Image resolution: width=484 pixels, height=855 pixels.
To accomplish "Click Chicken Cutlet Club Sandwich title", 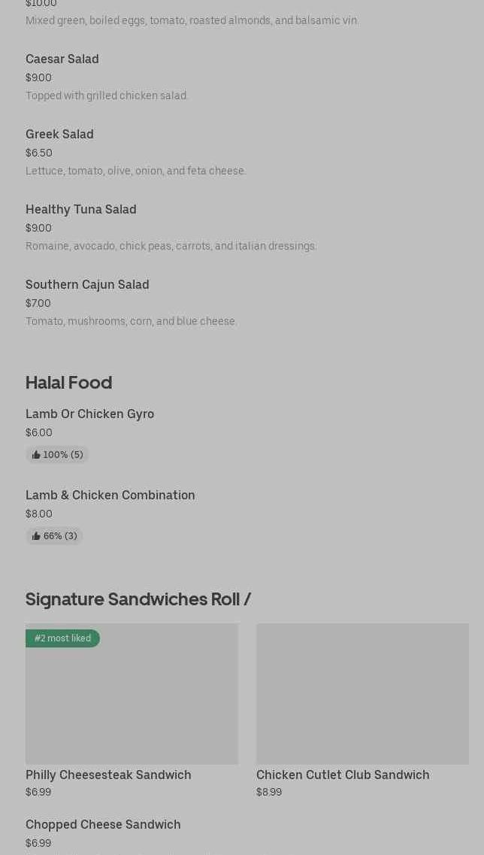I will coord(343,775).
